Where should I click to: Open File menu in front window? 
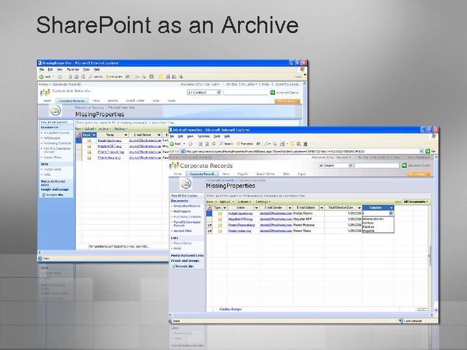pos(172,136)
